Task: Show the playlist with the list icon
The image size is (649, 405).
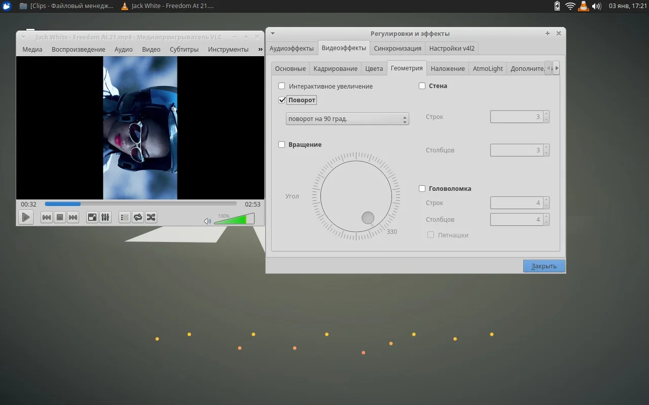Action: [x=124, y=218]
